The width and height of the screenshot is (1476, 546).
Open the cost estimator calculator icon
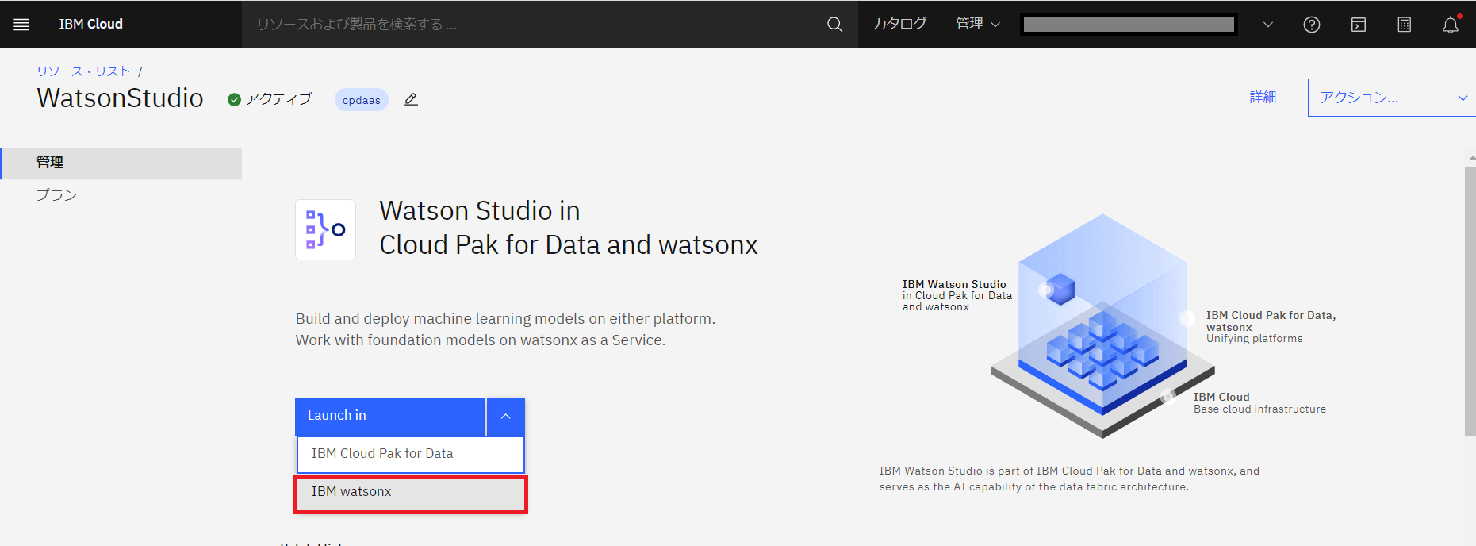(1405, 25)
